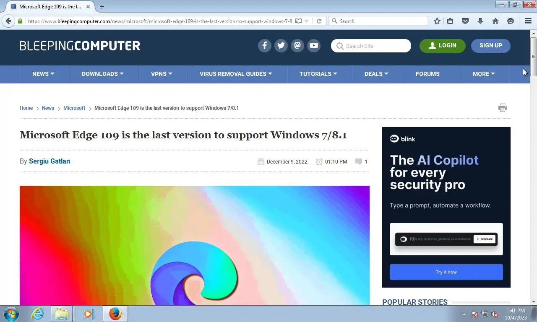Image resolution: width=537 pixels, height=322 pixels.
Task: Click the blink logo in the ad
Action: (402, 139)
